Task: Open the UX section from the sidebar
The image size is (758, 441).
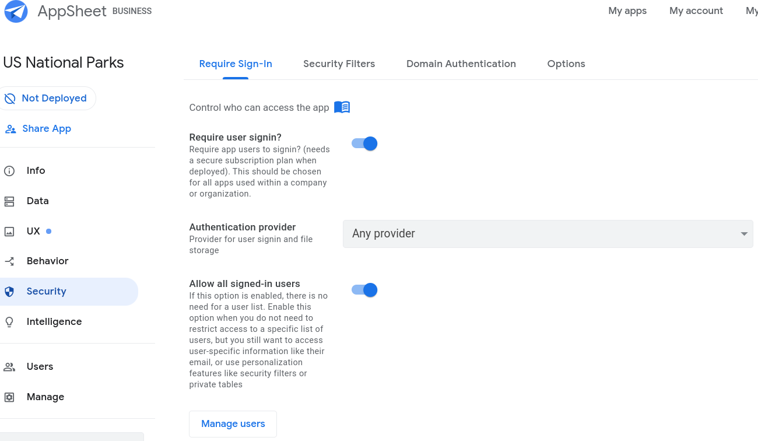Action: pos(33,231)
